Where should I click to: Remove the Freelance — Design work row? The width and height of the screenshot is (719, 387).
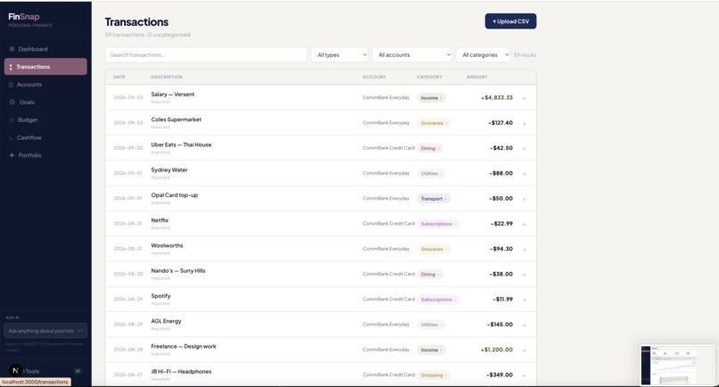click(525, 350)
